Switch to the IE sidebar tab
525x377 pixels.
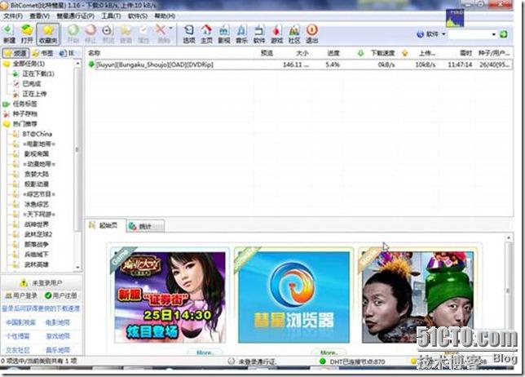click(x=67, y=53)
